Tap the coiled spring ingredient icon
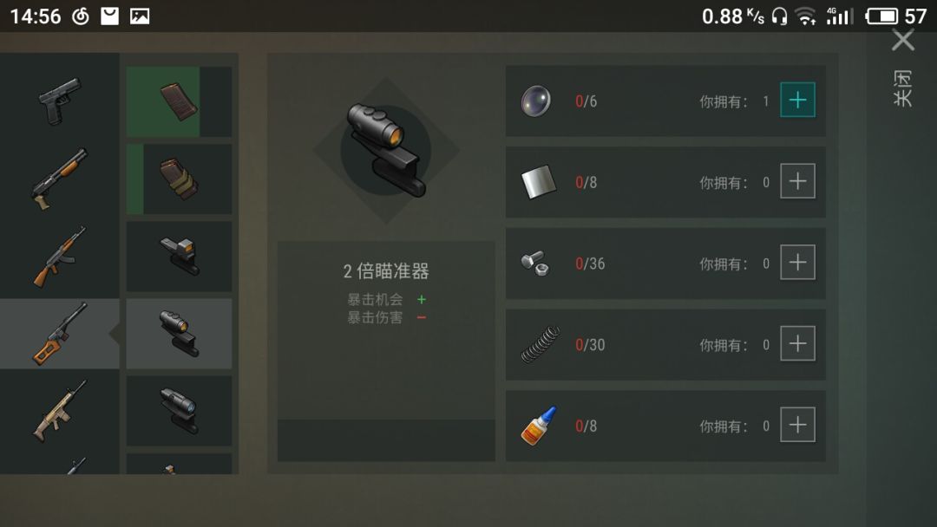Viewport: 937px width, 527px height. click(x=541, y=344)
